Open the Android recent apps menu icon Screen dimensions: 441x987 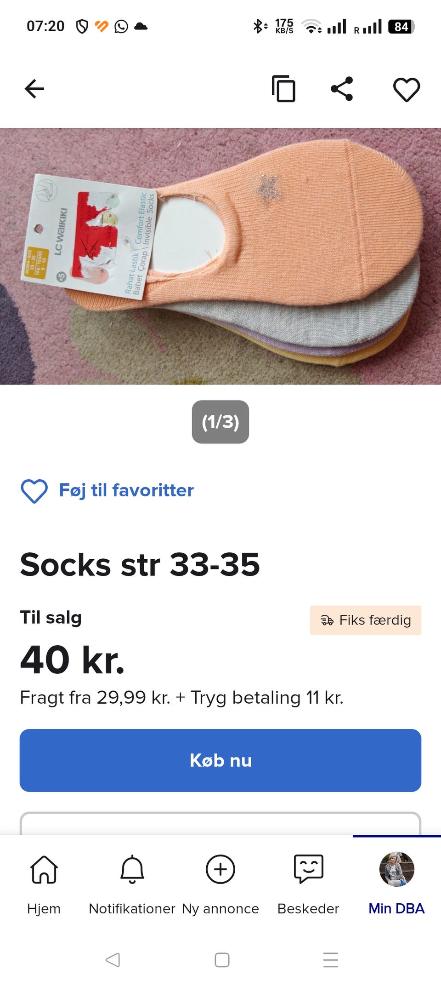(x=330, y=960)
